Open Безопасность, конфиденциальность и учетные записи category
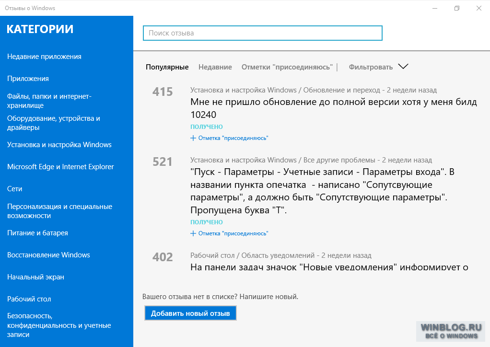490x347 pixels. click(x=59, y=325)
